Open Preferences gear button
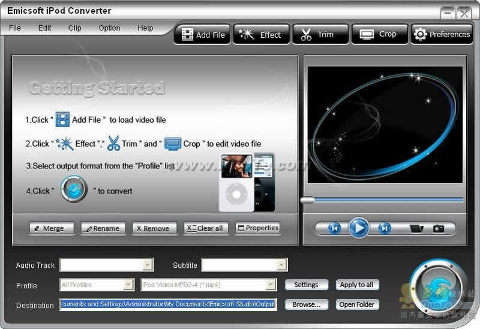Viewport: 480px width, 329px height. pyautogui.click(x=442, y=35)
